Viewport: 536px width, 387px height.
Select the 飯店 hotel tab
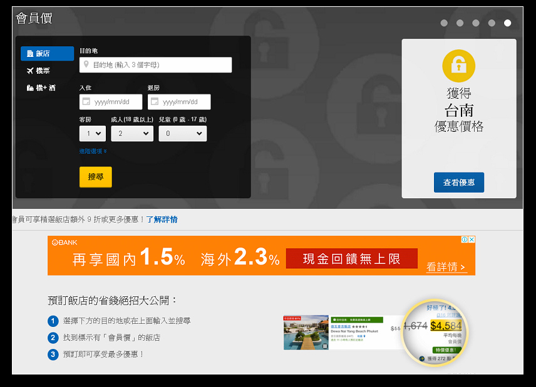pyautogui.click(x=47, y=54)
